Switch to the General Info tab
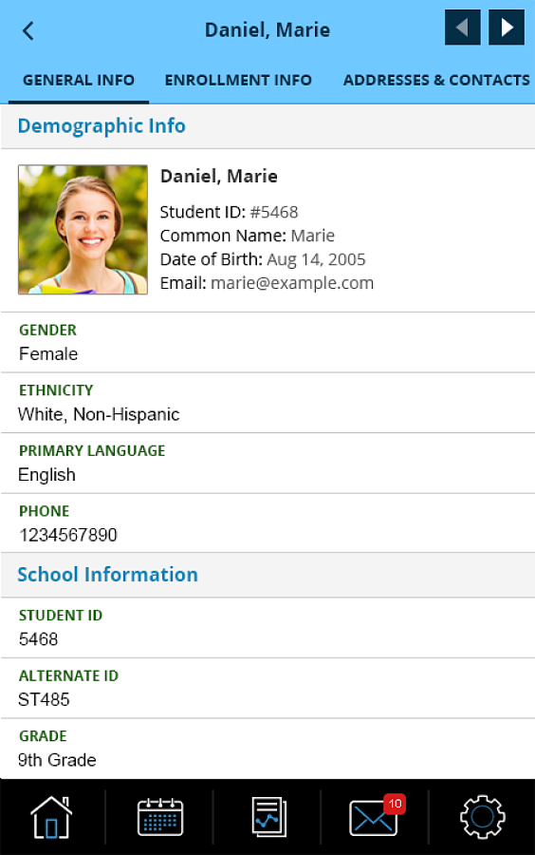 pos(79,80)
